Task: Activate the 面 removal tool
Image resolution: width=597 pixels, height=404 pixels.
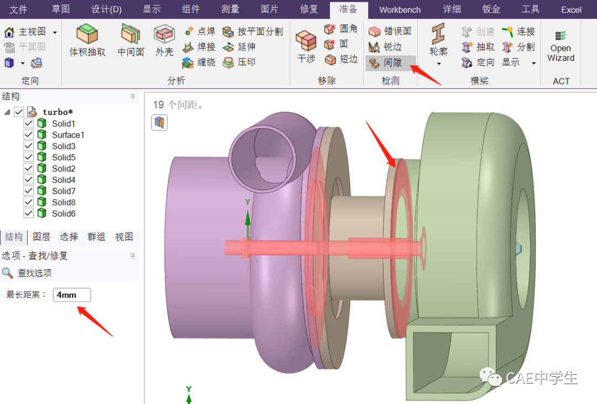Action: (336, 44)
